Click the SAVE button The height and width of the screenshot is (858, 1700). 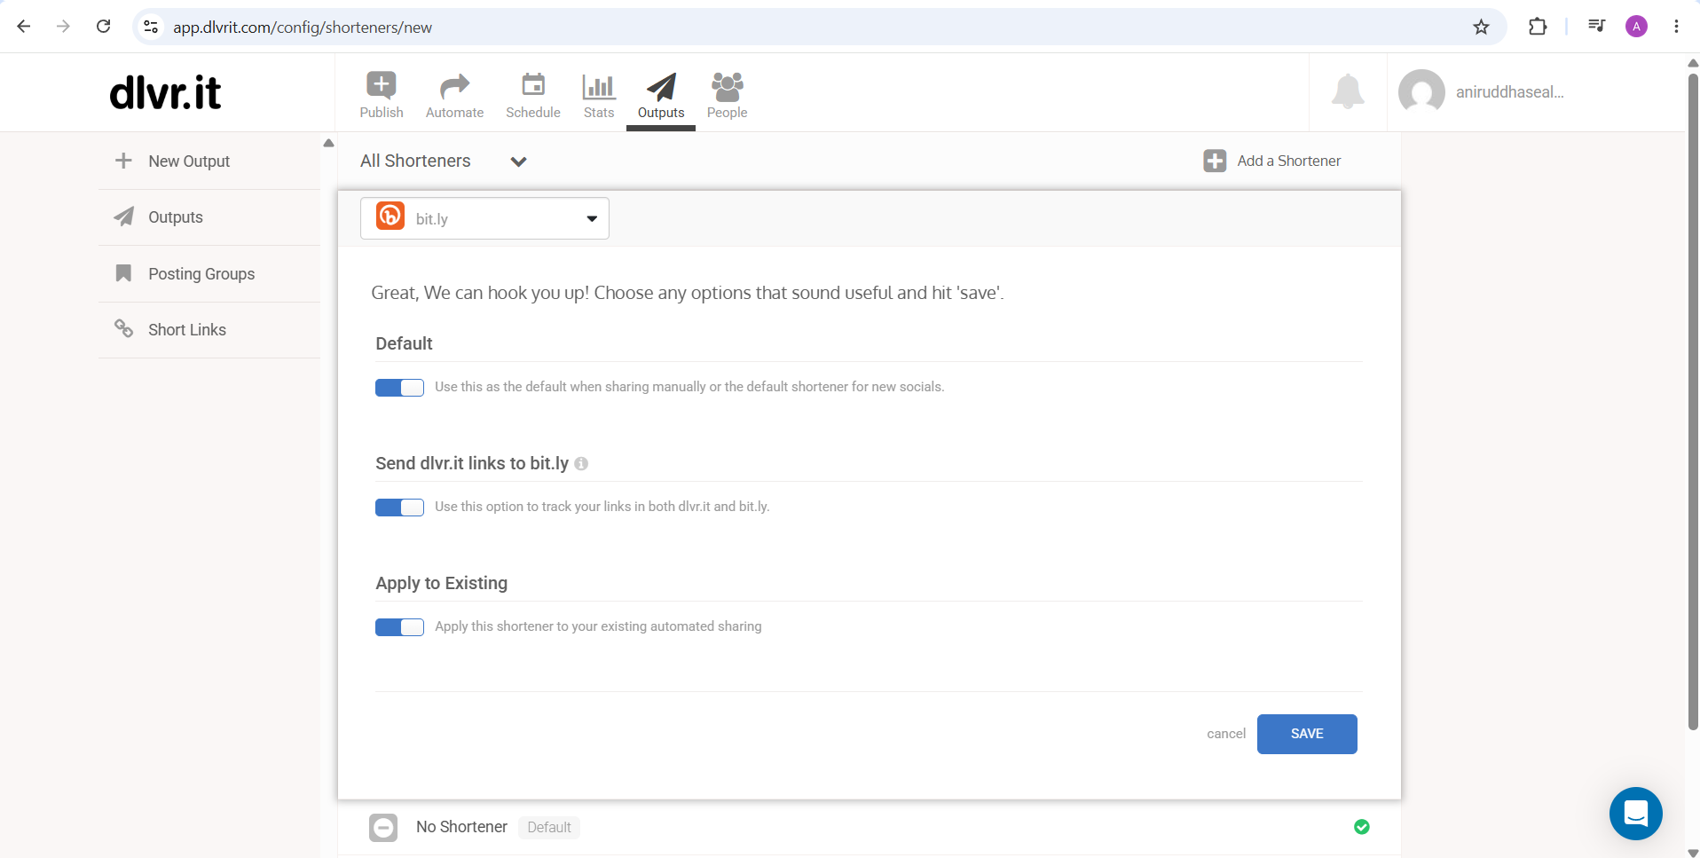(x=1307, y=734)
